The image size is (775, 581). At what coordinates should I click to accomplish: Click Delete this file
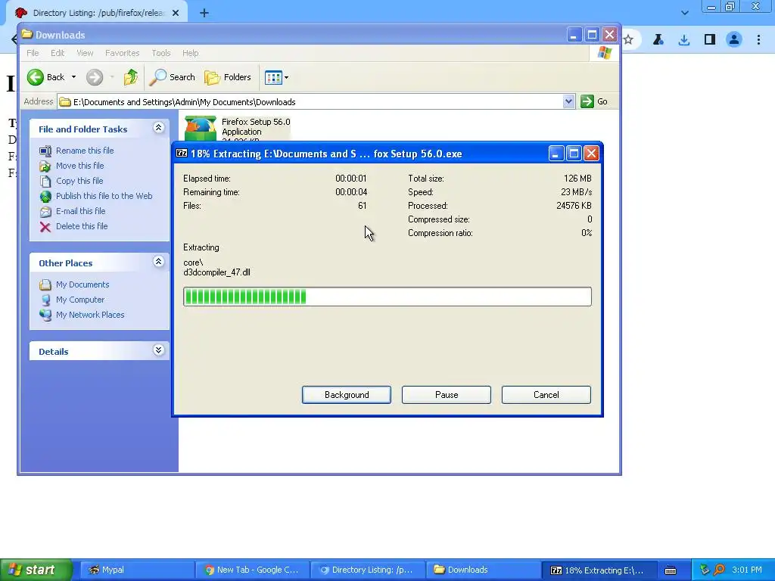(82, 226)
